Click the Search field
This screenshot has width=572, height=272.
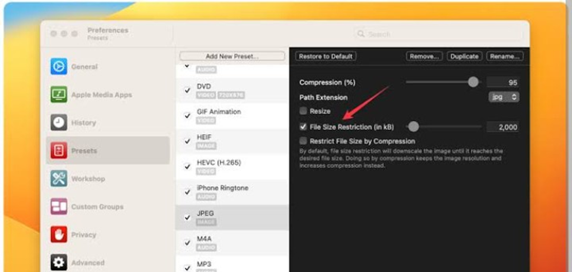[438, 34]
